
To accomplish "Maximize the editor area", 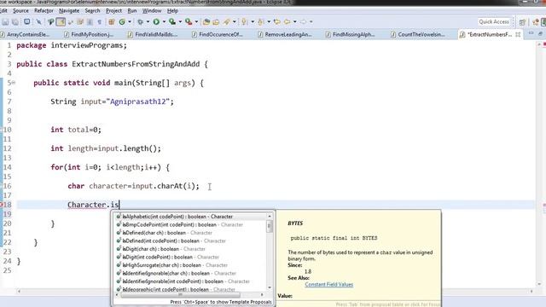I will 540,33.
